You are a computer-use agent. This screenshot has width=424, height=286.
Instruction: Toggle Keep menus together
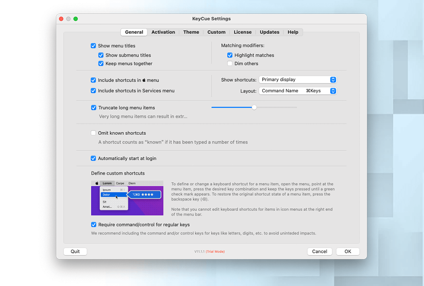pos(101,64)
